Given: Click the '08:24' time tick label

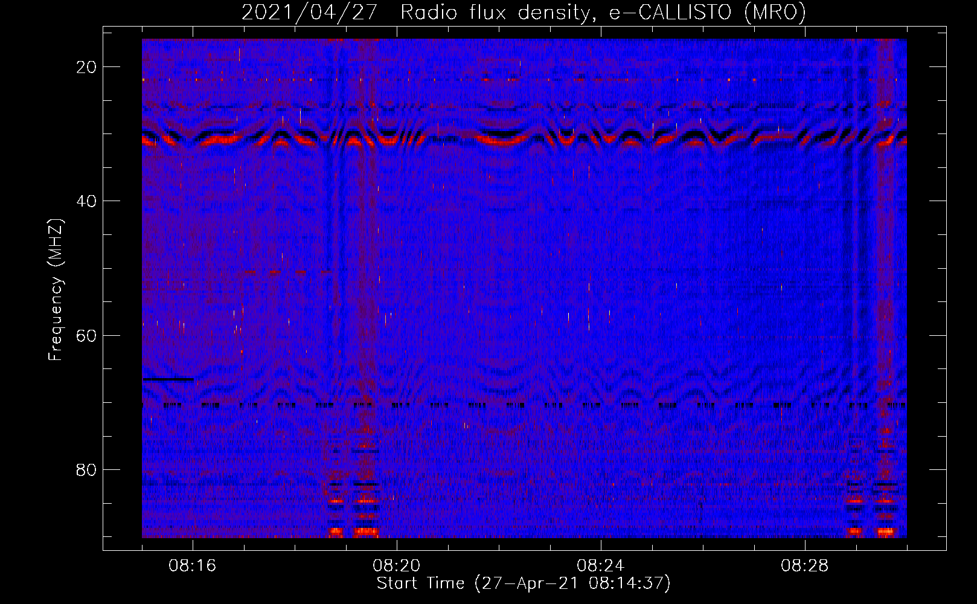Looking at the screenshot, I should (601, 566).
